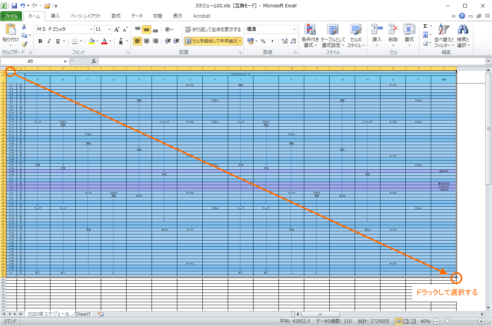Click the conditional formatting icon
Viewport: 492px width, 326px height.
pos(310,36)
